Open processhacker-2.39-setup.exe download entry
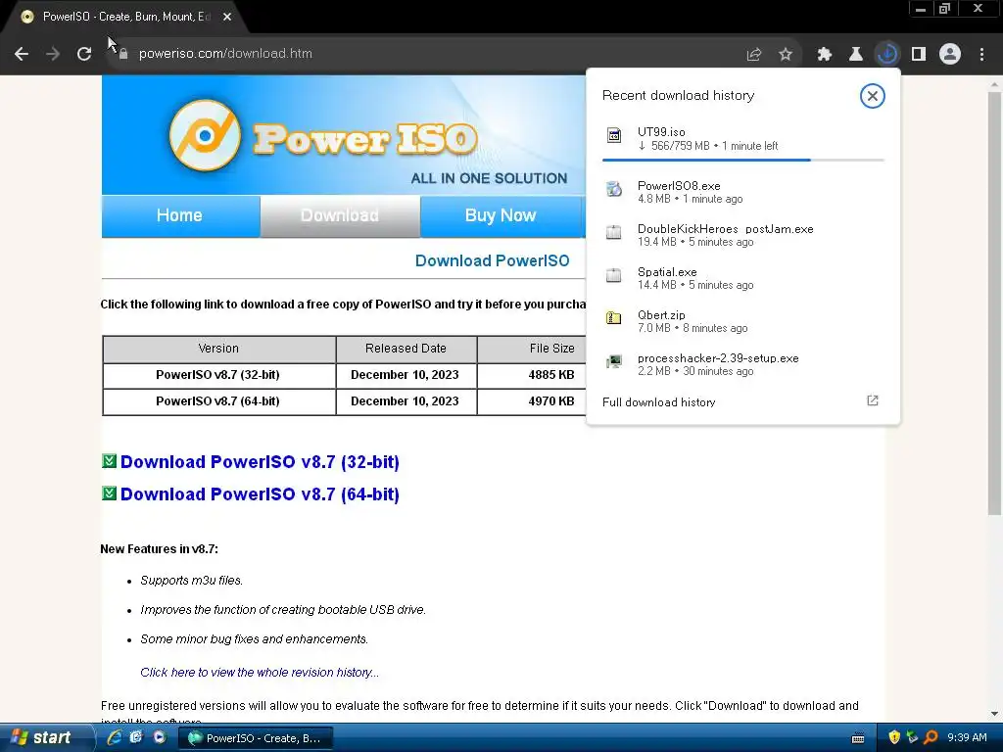 pyautogui.click(x=743, y=364)
